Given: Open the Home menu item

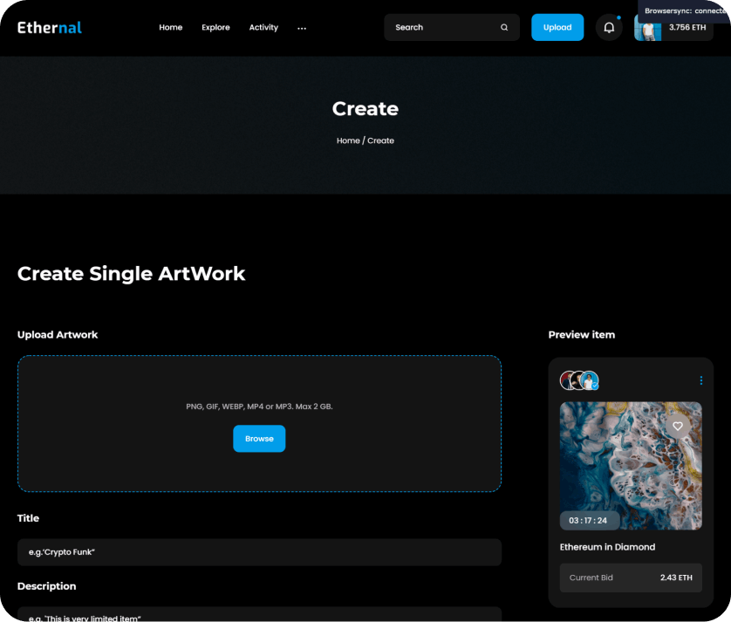Looking at the screenshot, I should click(171, 28).
